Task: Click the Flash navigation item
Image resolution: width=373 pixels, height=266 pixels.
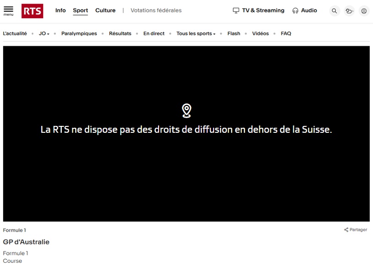Action: (x=234, y=33)
